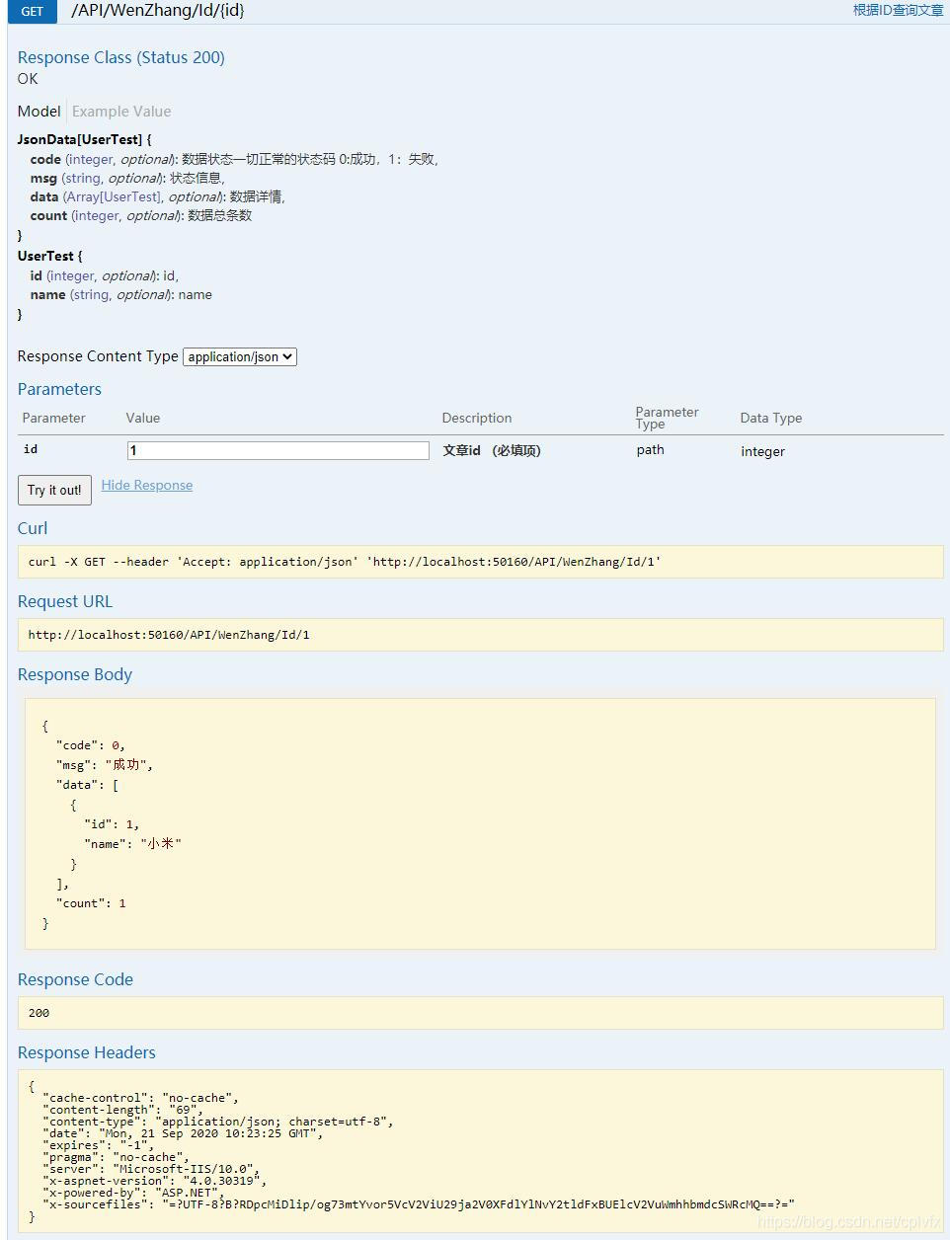950x1240 pixels.
Task: Click the UserTest model title
Action: point(46,256)
